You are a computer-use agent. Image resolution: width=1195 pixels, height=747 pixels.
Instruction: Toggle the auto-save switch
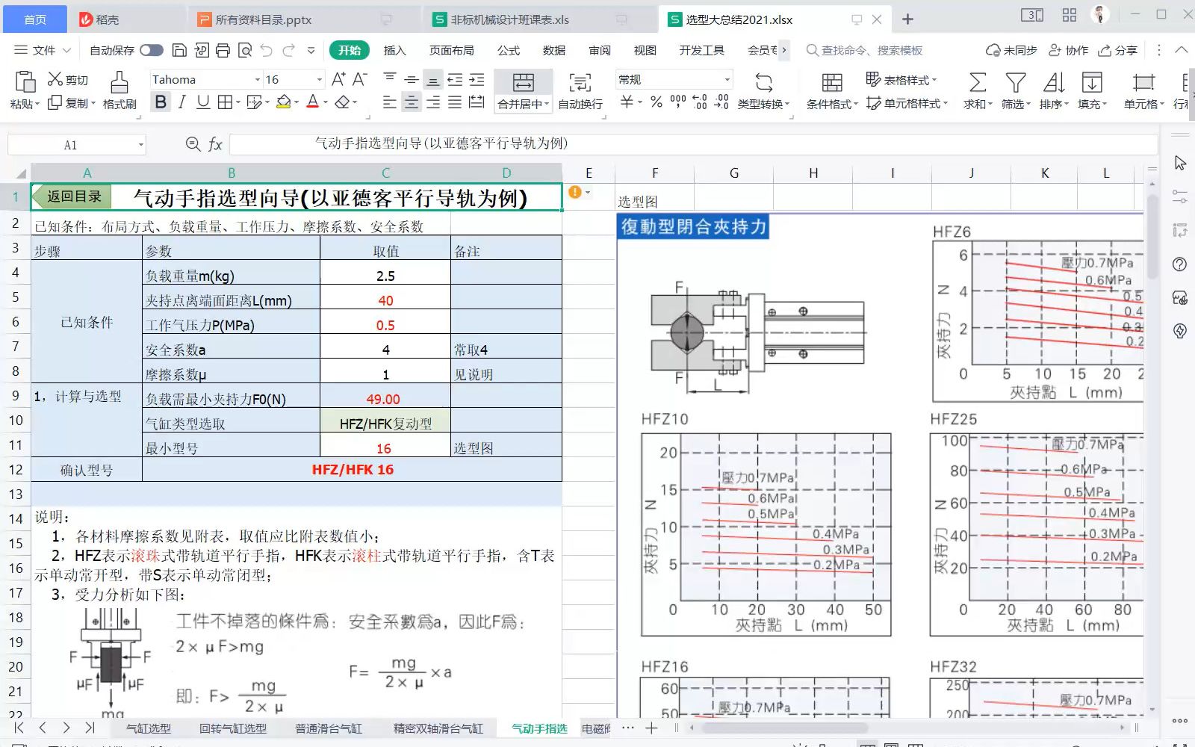(151, 50)
